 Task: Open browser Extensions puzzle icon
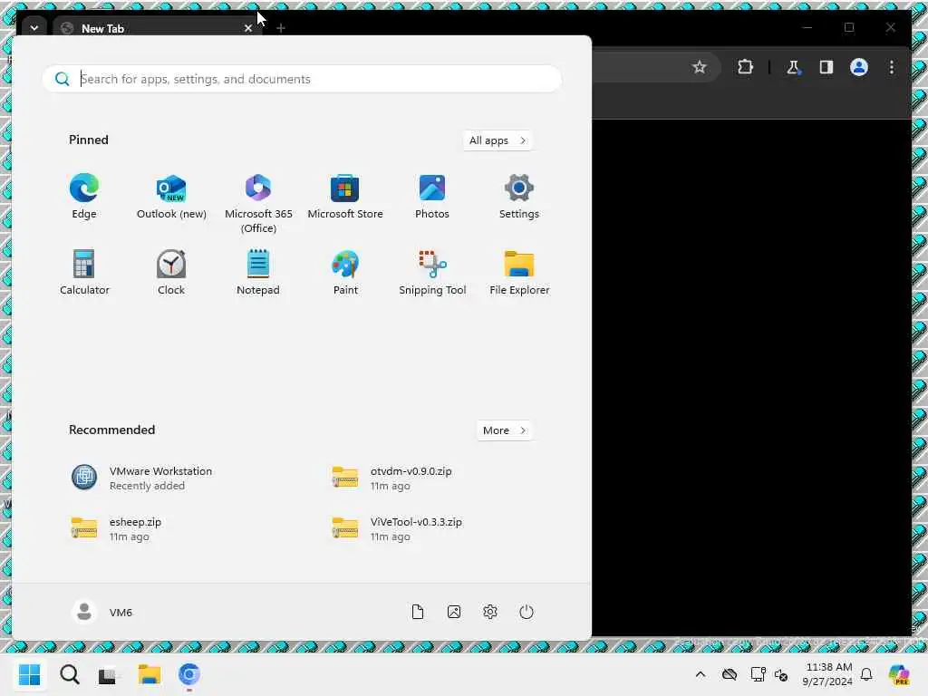tap(745, 67)
